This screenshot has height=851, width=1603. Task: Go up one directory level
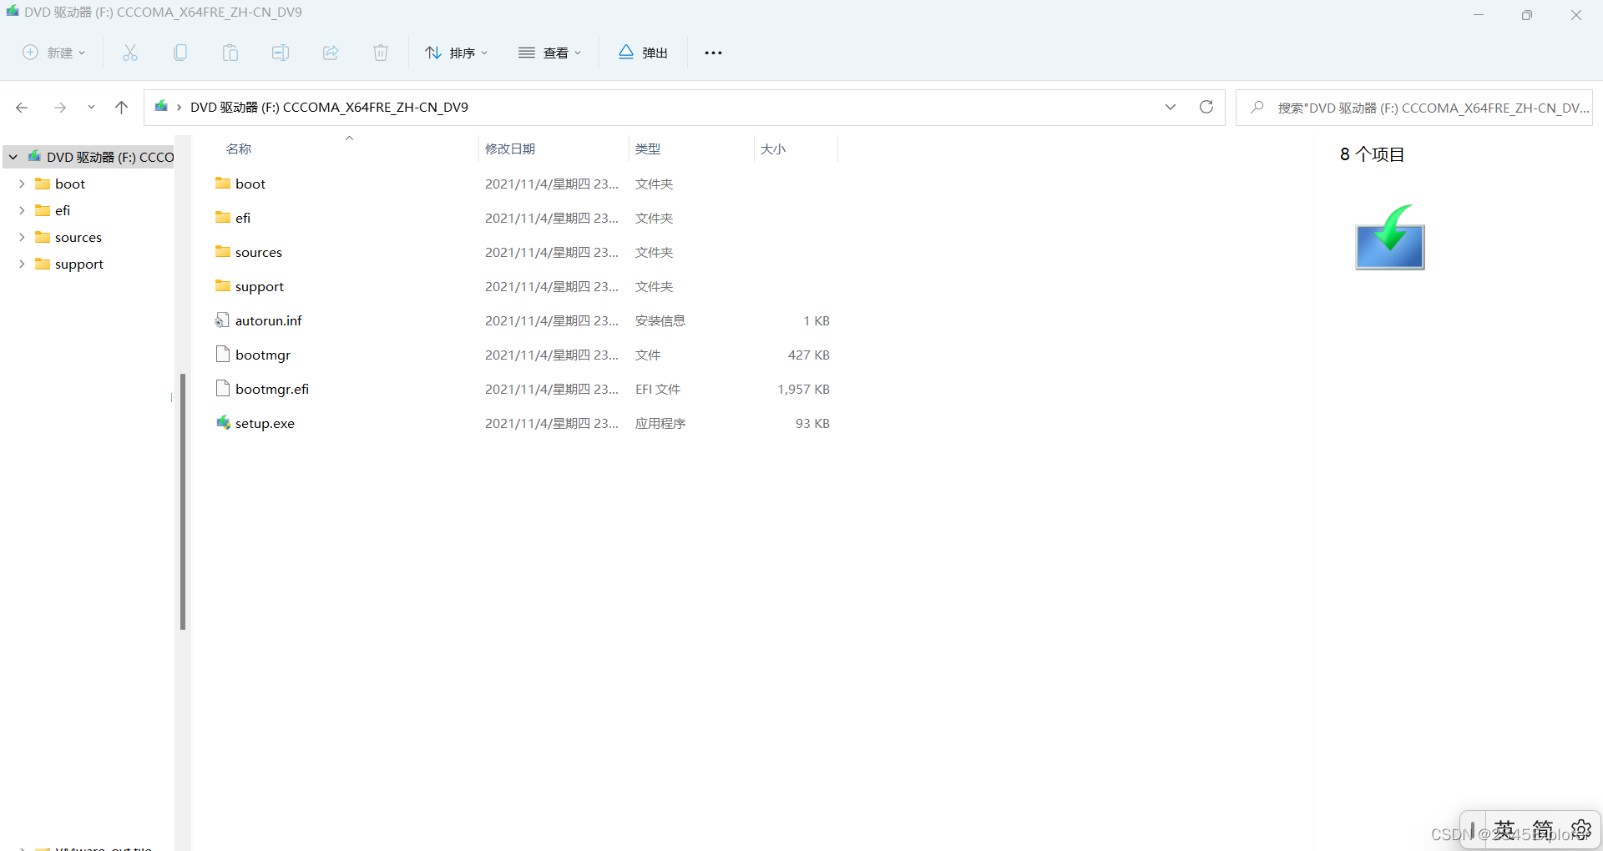[122, 107]
